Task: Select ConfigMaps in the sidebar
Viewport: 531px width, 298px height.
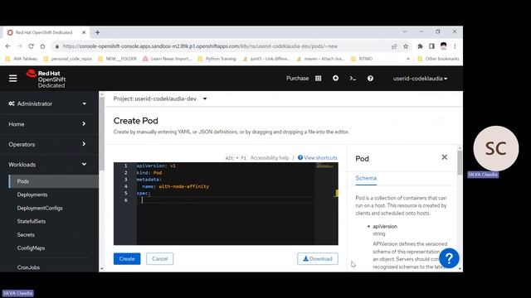Action: pyautogui.click(x=31, y=248)
